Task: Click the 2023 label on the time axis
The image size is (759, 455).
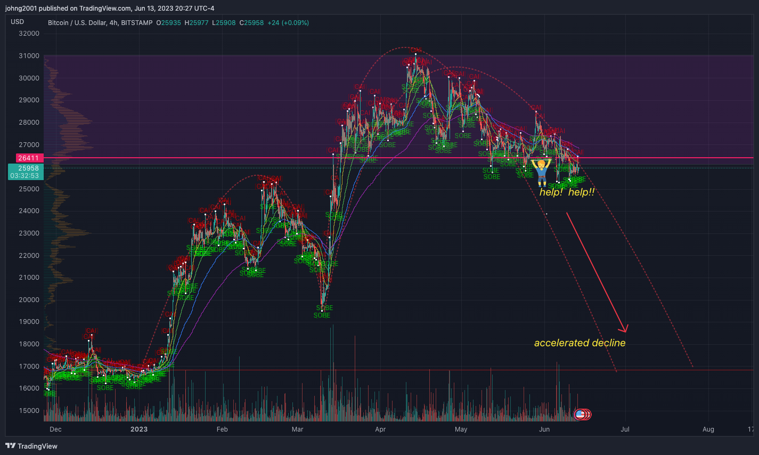Action: [139, 429]
